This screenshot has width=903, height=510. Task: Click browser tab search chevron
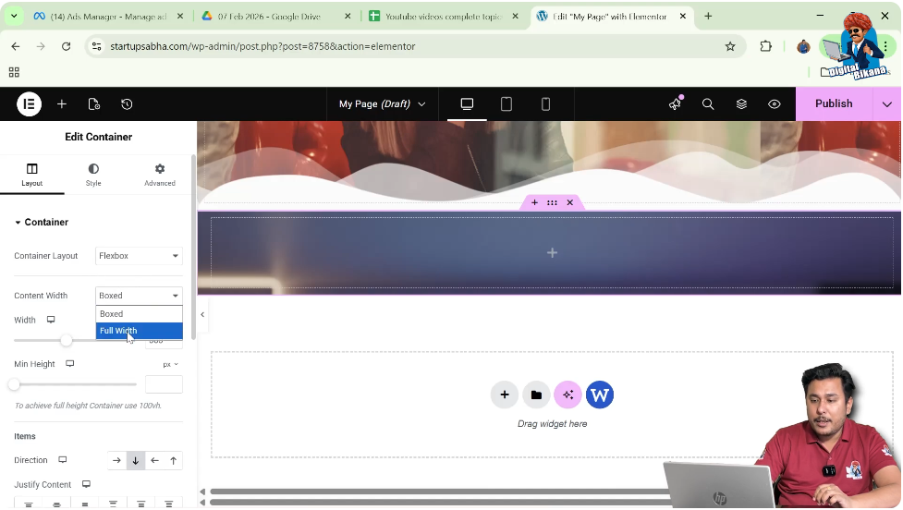tap(14, 16)
